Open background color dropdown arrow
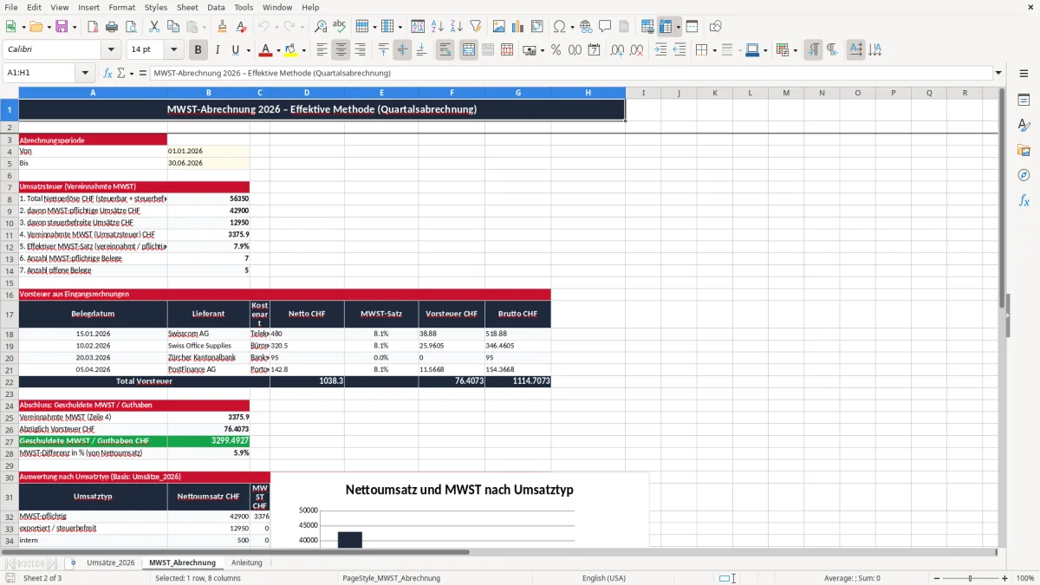This screenshot has height=585, width=1040. 303,50
